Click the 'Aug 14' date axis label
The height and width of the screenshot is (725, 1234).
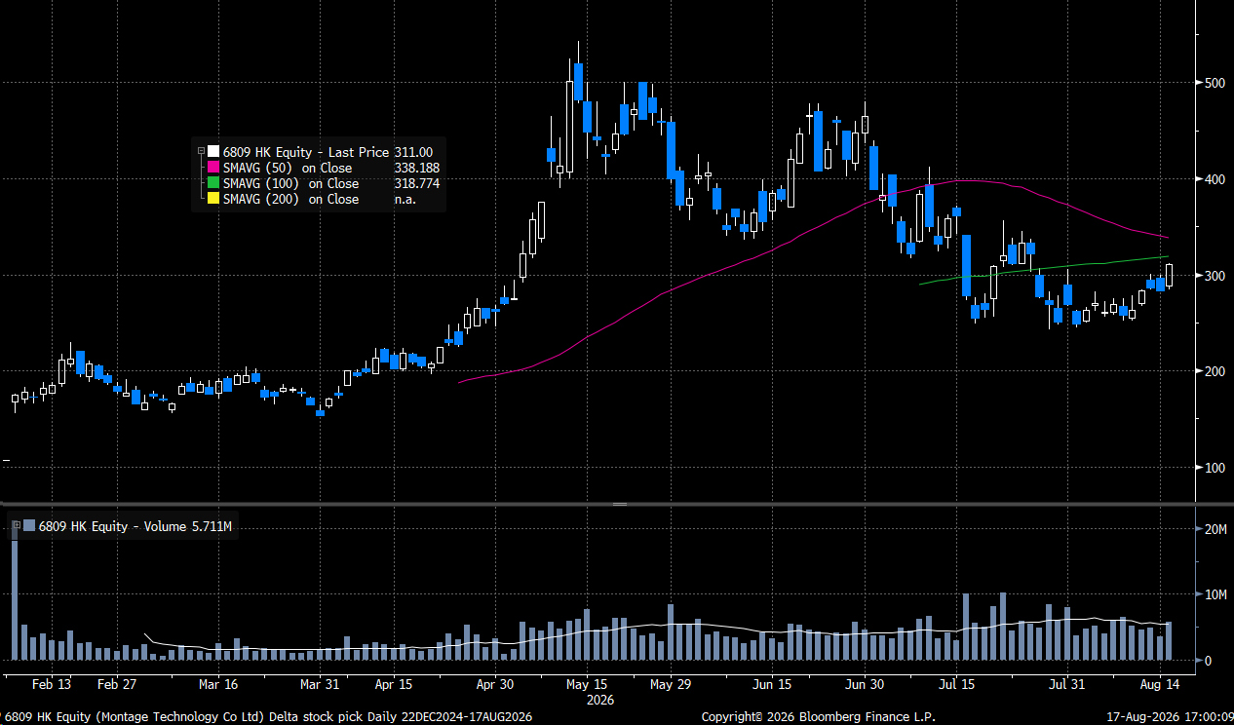[x=1160, y=684]
